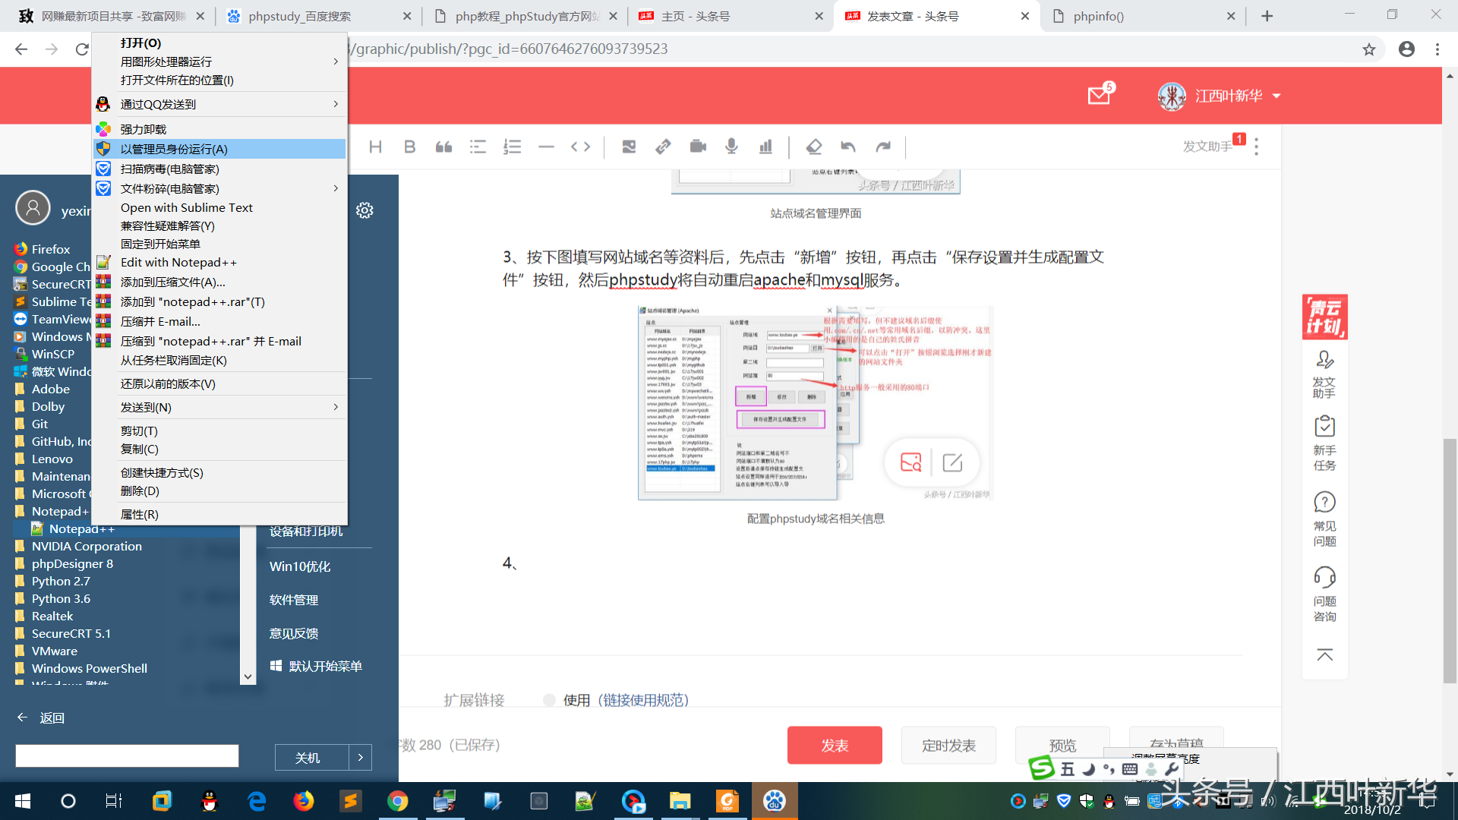Insert a horizontal divider line

546,147
